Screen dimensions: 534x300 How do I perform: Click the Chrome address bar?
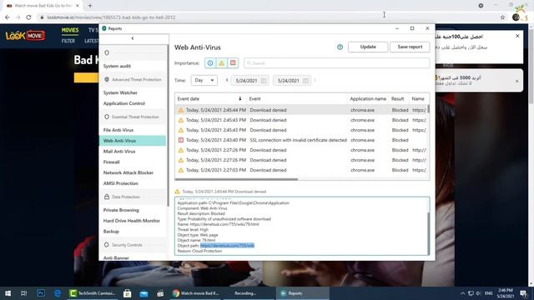[x=265, y=17]
